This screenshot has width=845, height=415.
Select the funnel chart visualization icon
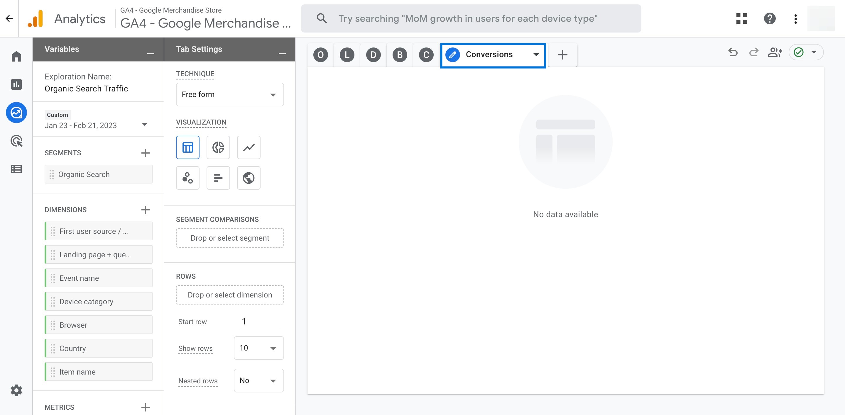pos(218,178)
